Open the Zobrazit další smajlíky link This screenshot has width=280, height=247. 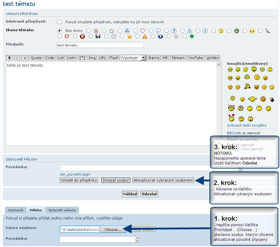[247, 125]
